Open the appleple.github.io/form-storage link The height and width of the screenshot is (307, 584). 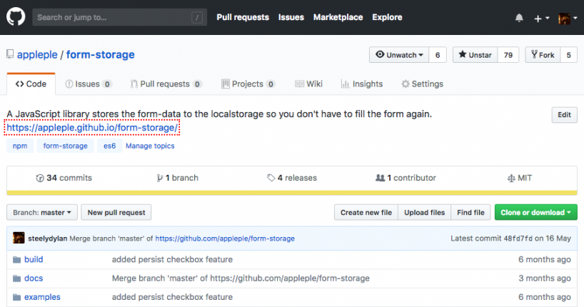[92, 128]
